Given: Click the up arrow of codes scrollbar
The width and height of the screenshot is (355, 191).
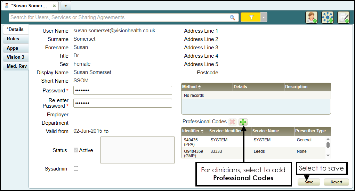Looking at the screenshot, I should click(328, 139).
